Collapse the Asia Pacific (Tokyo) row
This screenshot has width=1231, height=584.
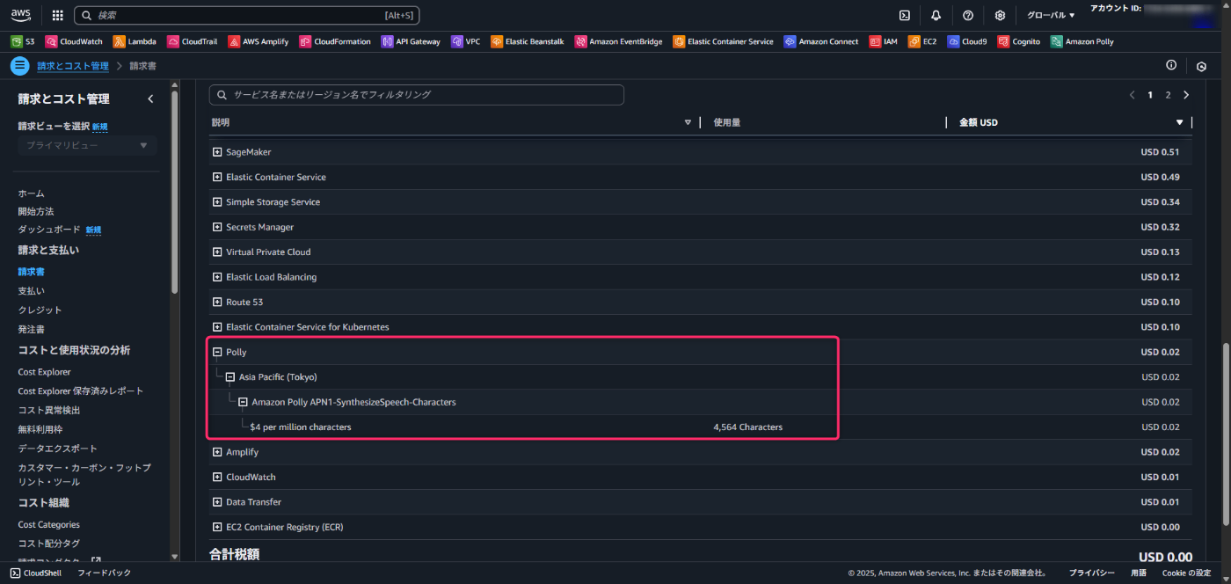pyautogui.click(x=230, y=376)
